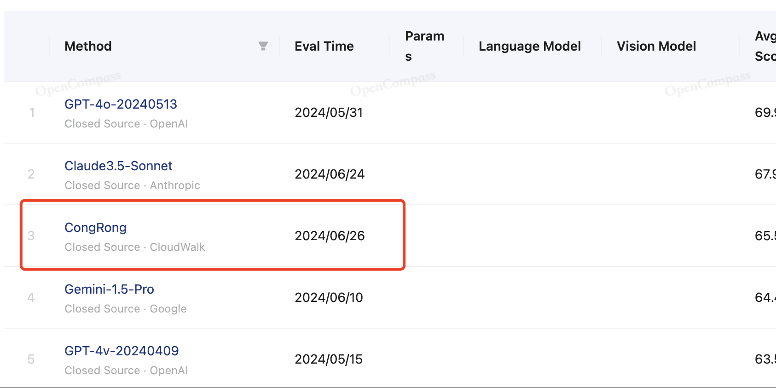Viewport: 776px width, 388px height.
Task: Click Closed Source · CloudWalk subtitle
Action: pyautogui.click(x=135, y=247)
